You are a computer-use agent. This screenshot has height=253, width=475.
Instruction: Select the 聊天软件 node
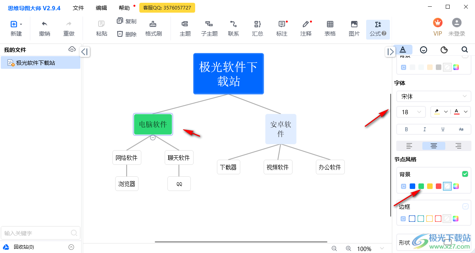point(179,157)
